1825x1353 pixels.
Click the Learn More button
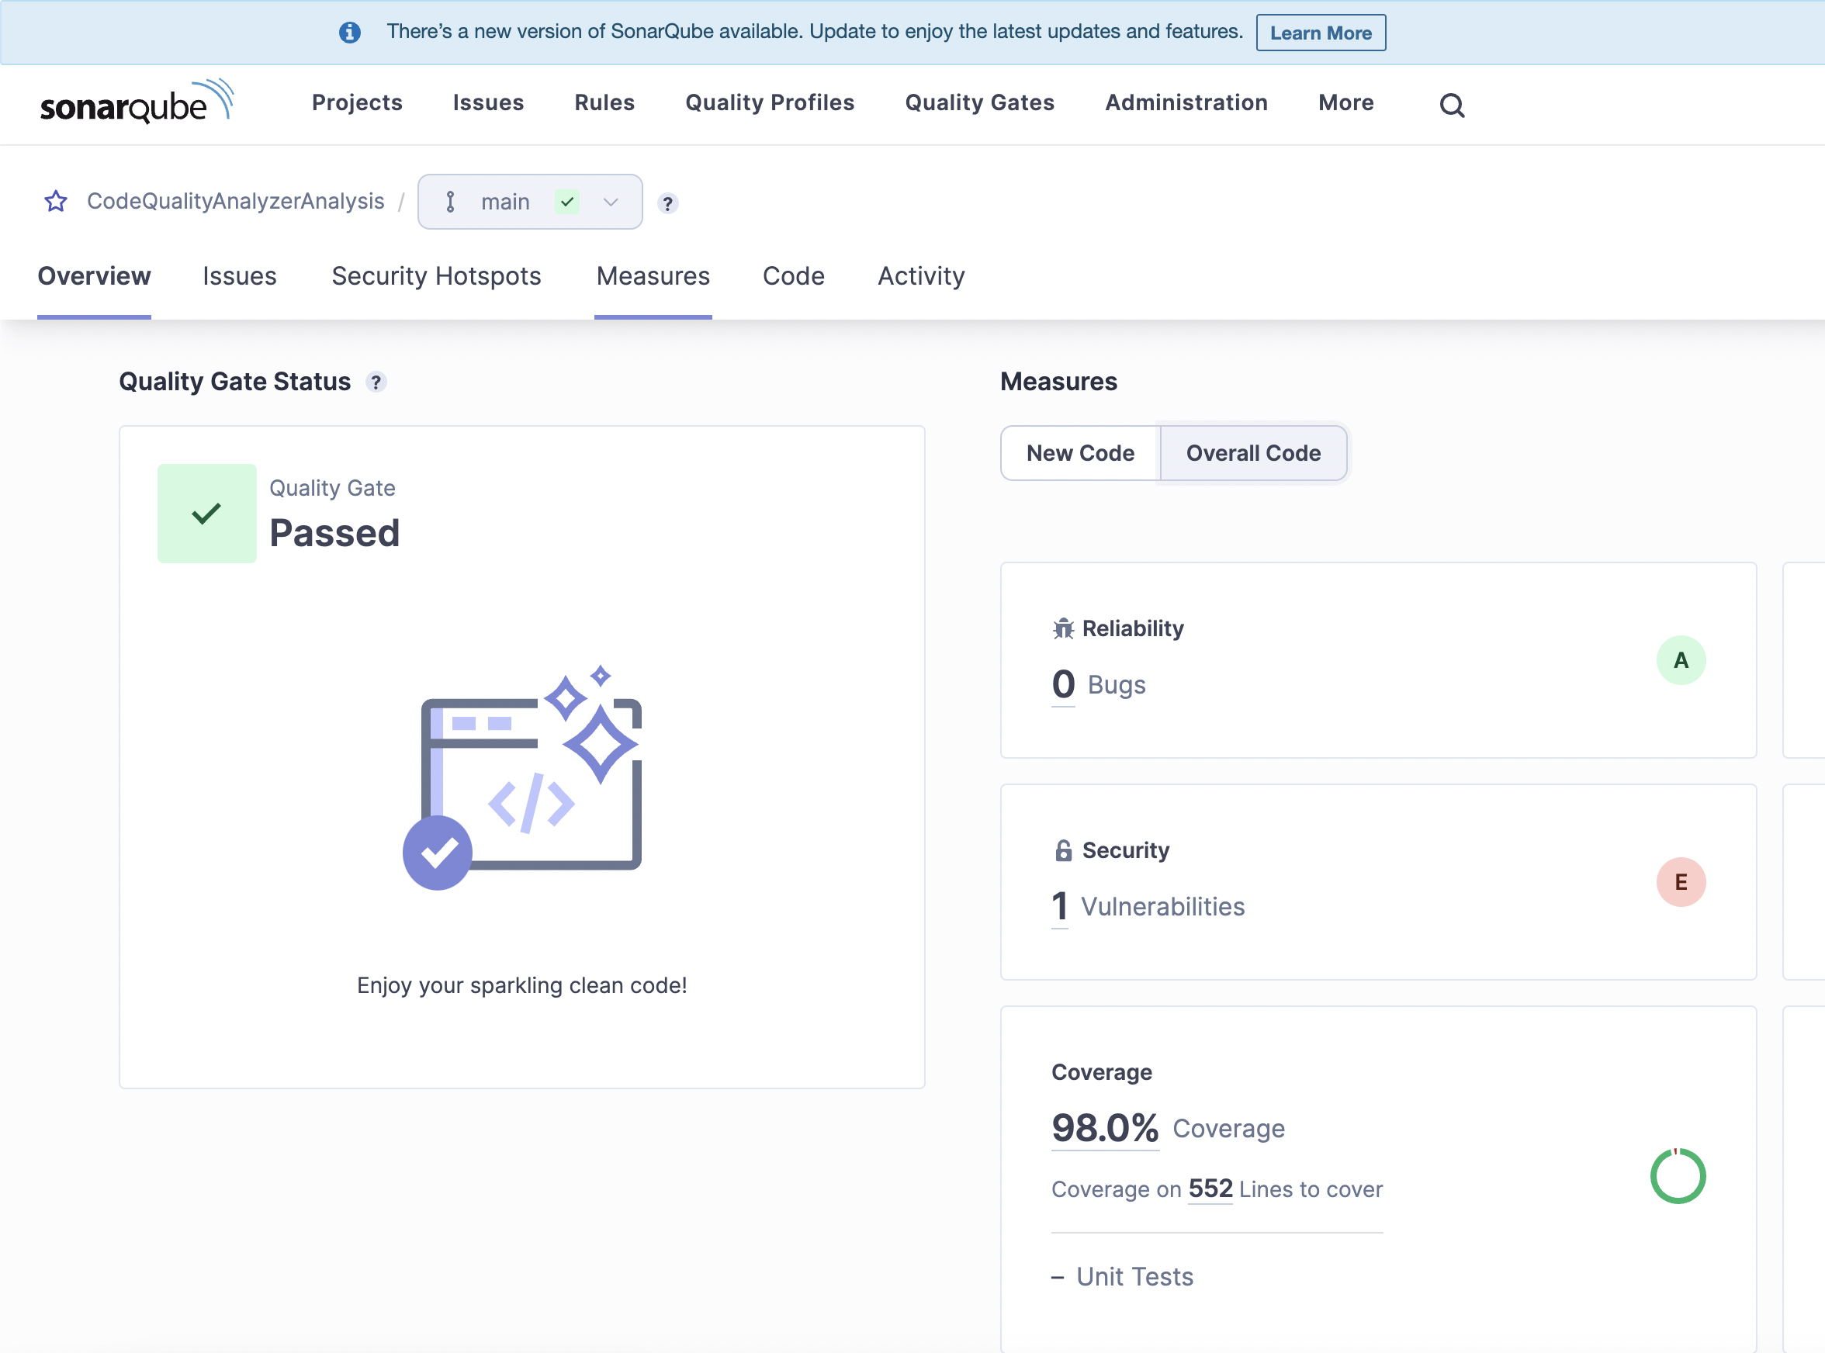pyautogui.click(x=1320, y=33)
